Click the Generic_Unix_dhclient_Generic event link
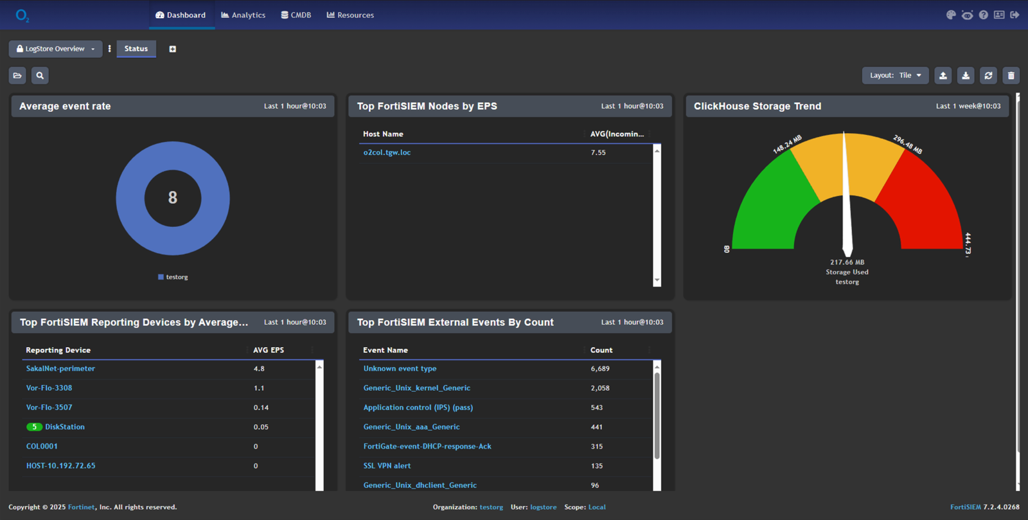 [x=420, y=485]
